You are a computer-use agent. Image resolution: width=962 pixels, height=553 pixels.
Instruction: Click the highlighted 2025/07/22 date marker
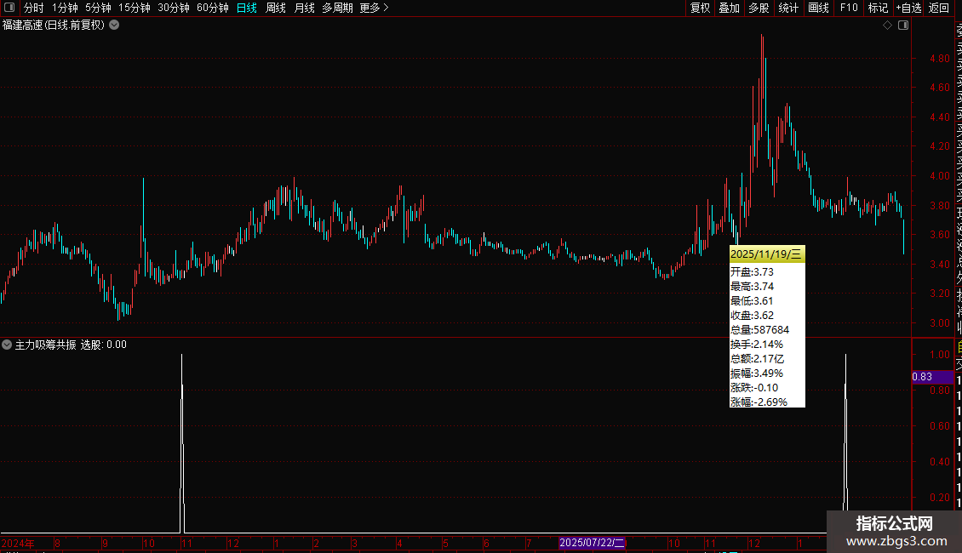pyautogui.click(x=592, y=543)
